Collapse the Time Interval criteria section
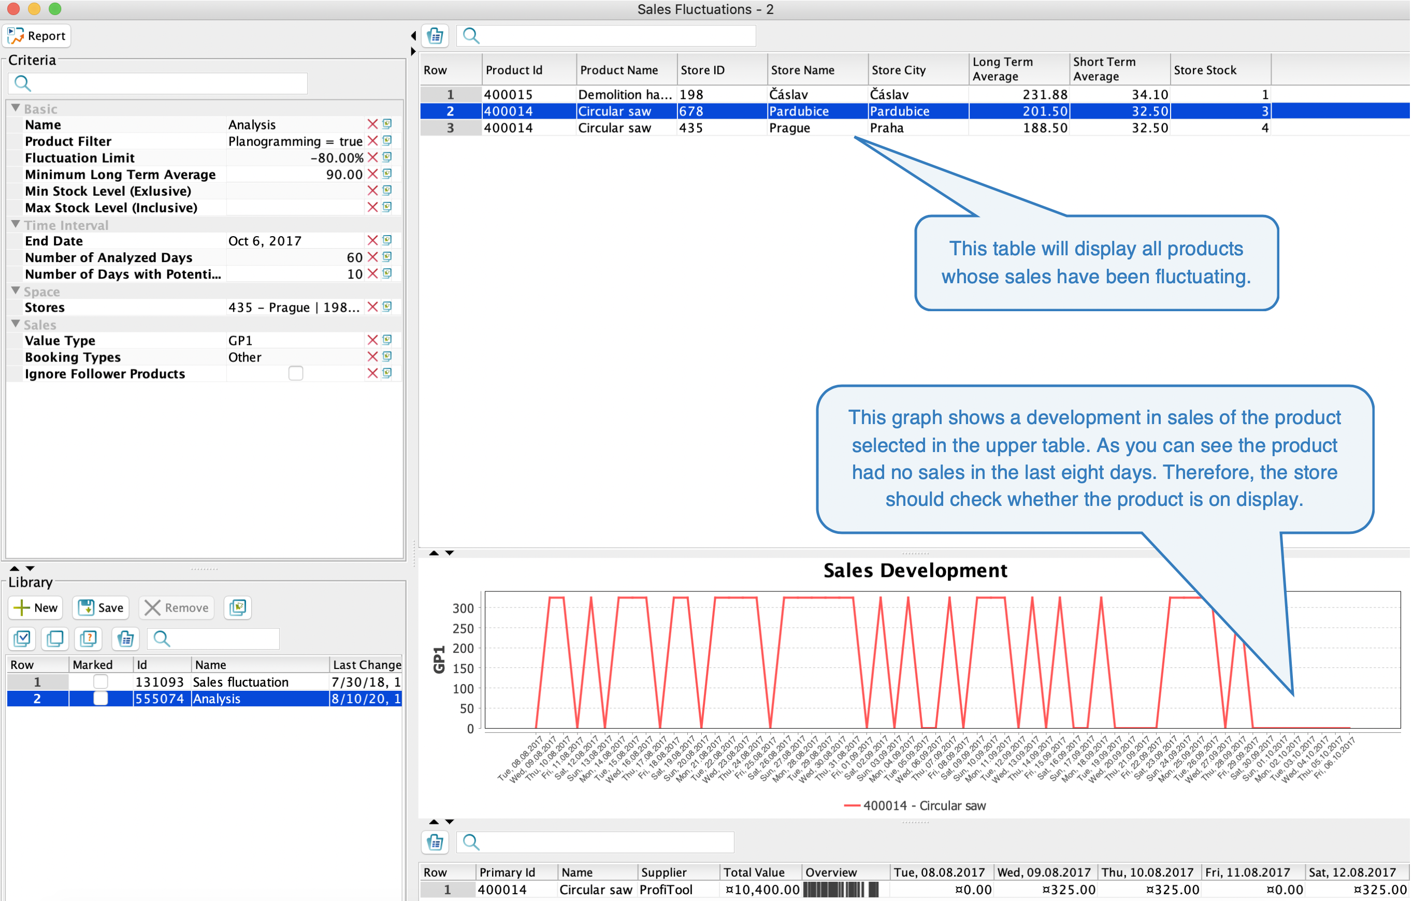Image resolution: width=1413 pixels, height=901 pixels. pyautogui.click(x=16, y=225)
